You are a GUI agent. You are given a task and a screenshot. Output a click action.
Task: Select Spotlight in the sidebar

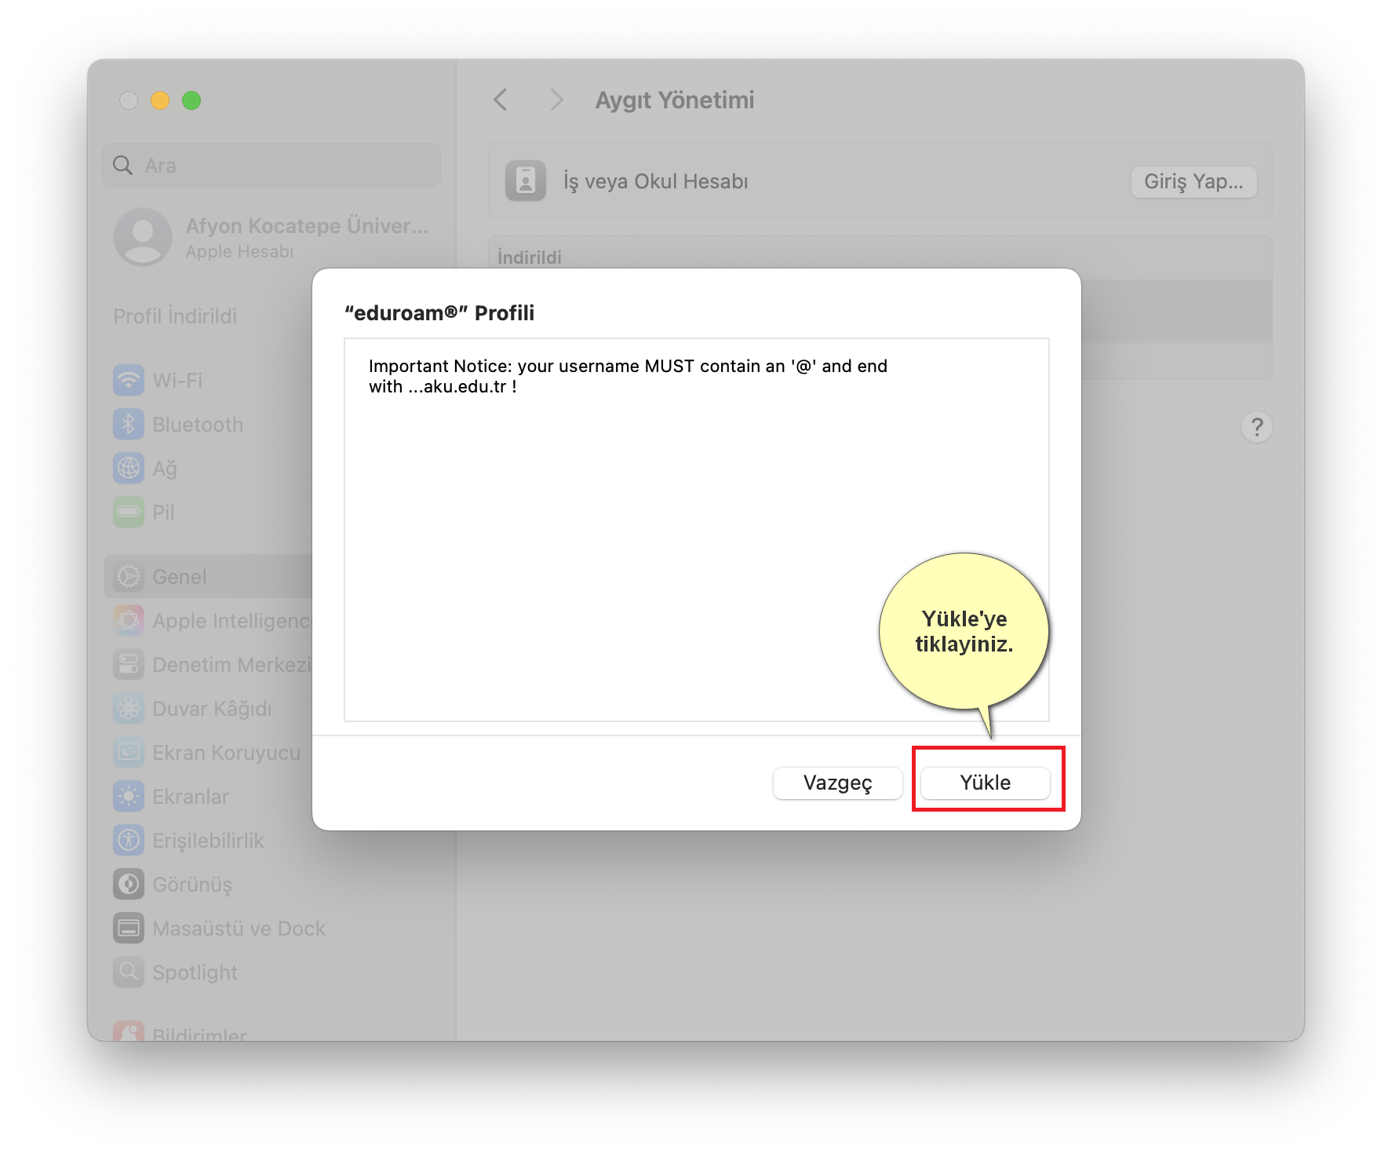tap(195, 973)
